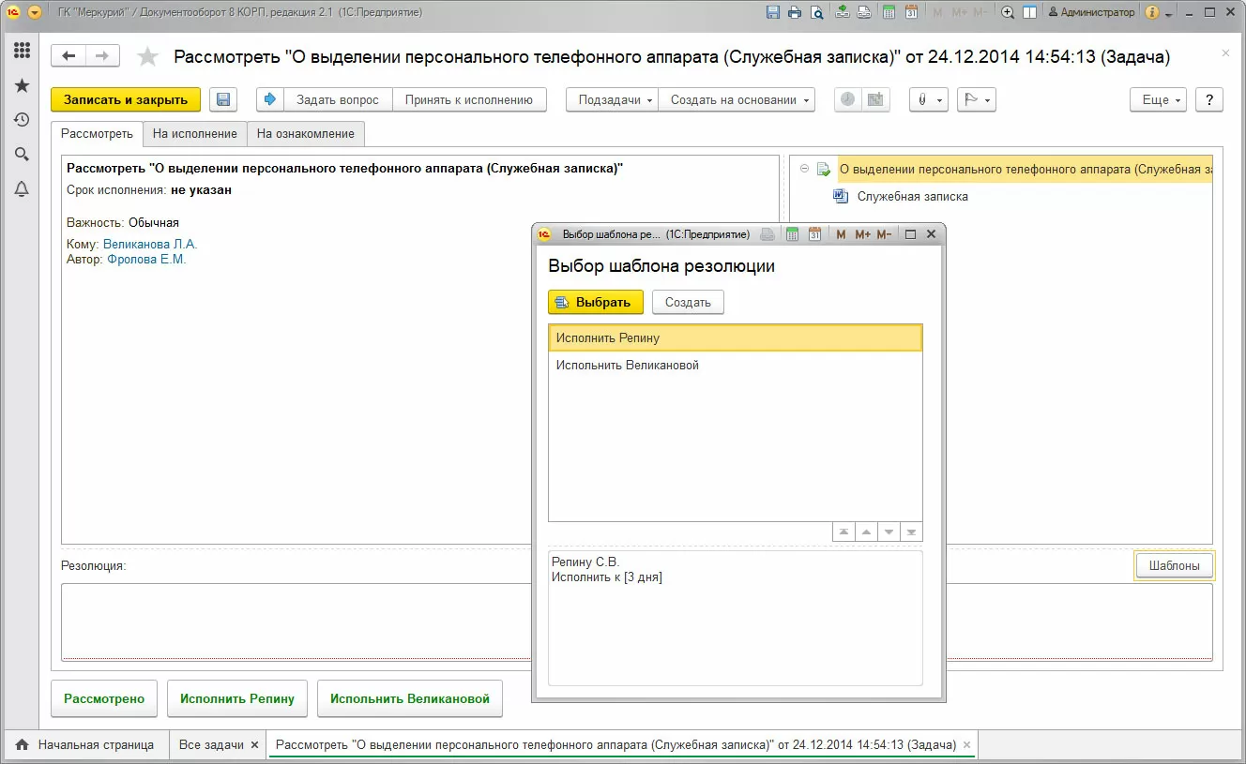Collapse the document tree node in the right panel

(804, 170)
